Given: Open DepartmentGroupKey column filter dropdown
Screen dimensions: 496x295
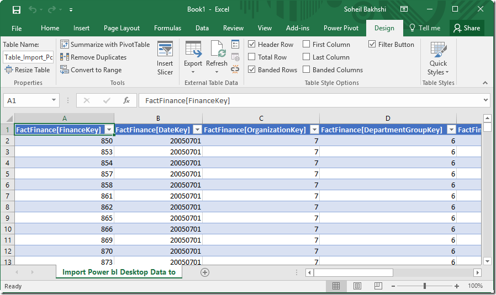Looking at the screenshot, I should [451, 130].
